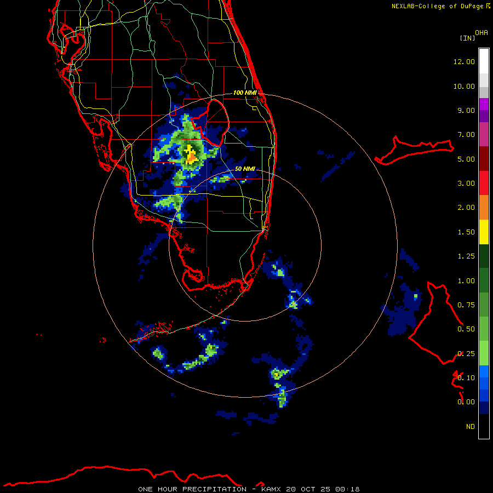The image size is (493, 493).
Task: Click the OHA product label above legend
Action: (481, 33)
